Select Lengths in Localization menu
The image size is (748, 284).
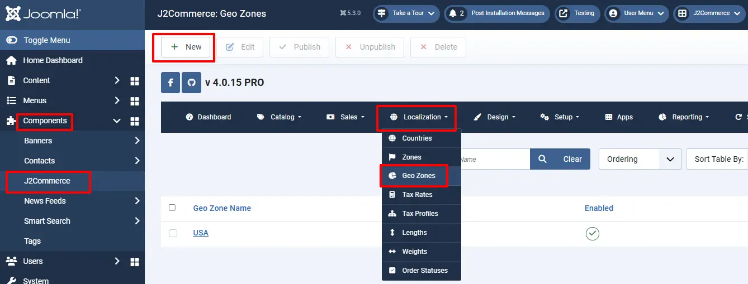point(422,233)
